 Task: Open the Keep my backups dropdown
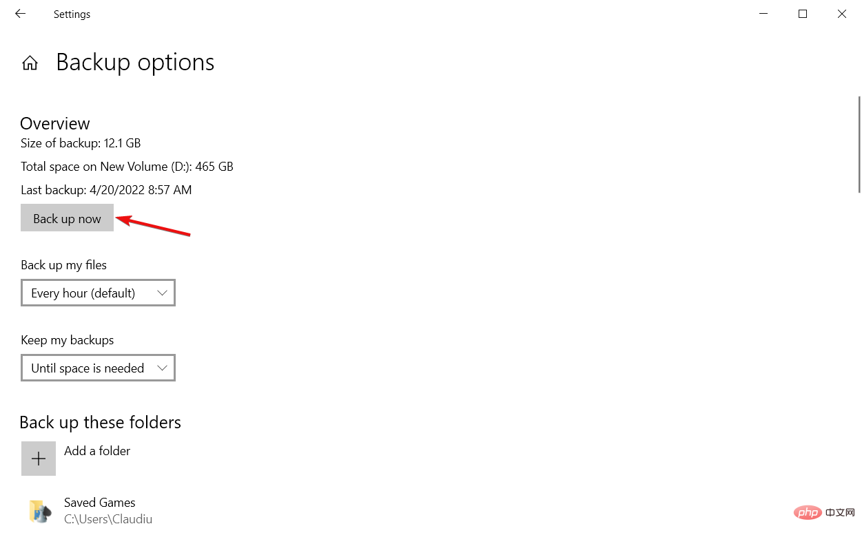(98, 368)
